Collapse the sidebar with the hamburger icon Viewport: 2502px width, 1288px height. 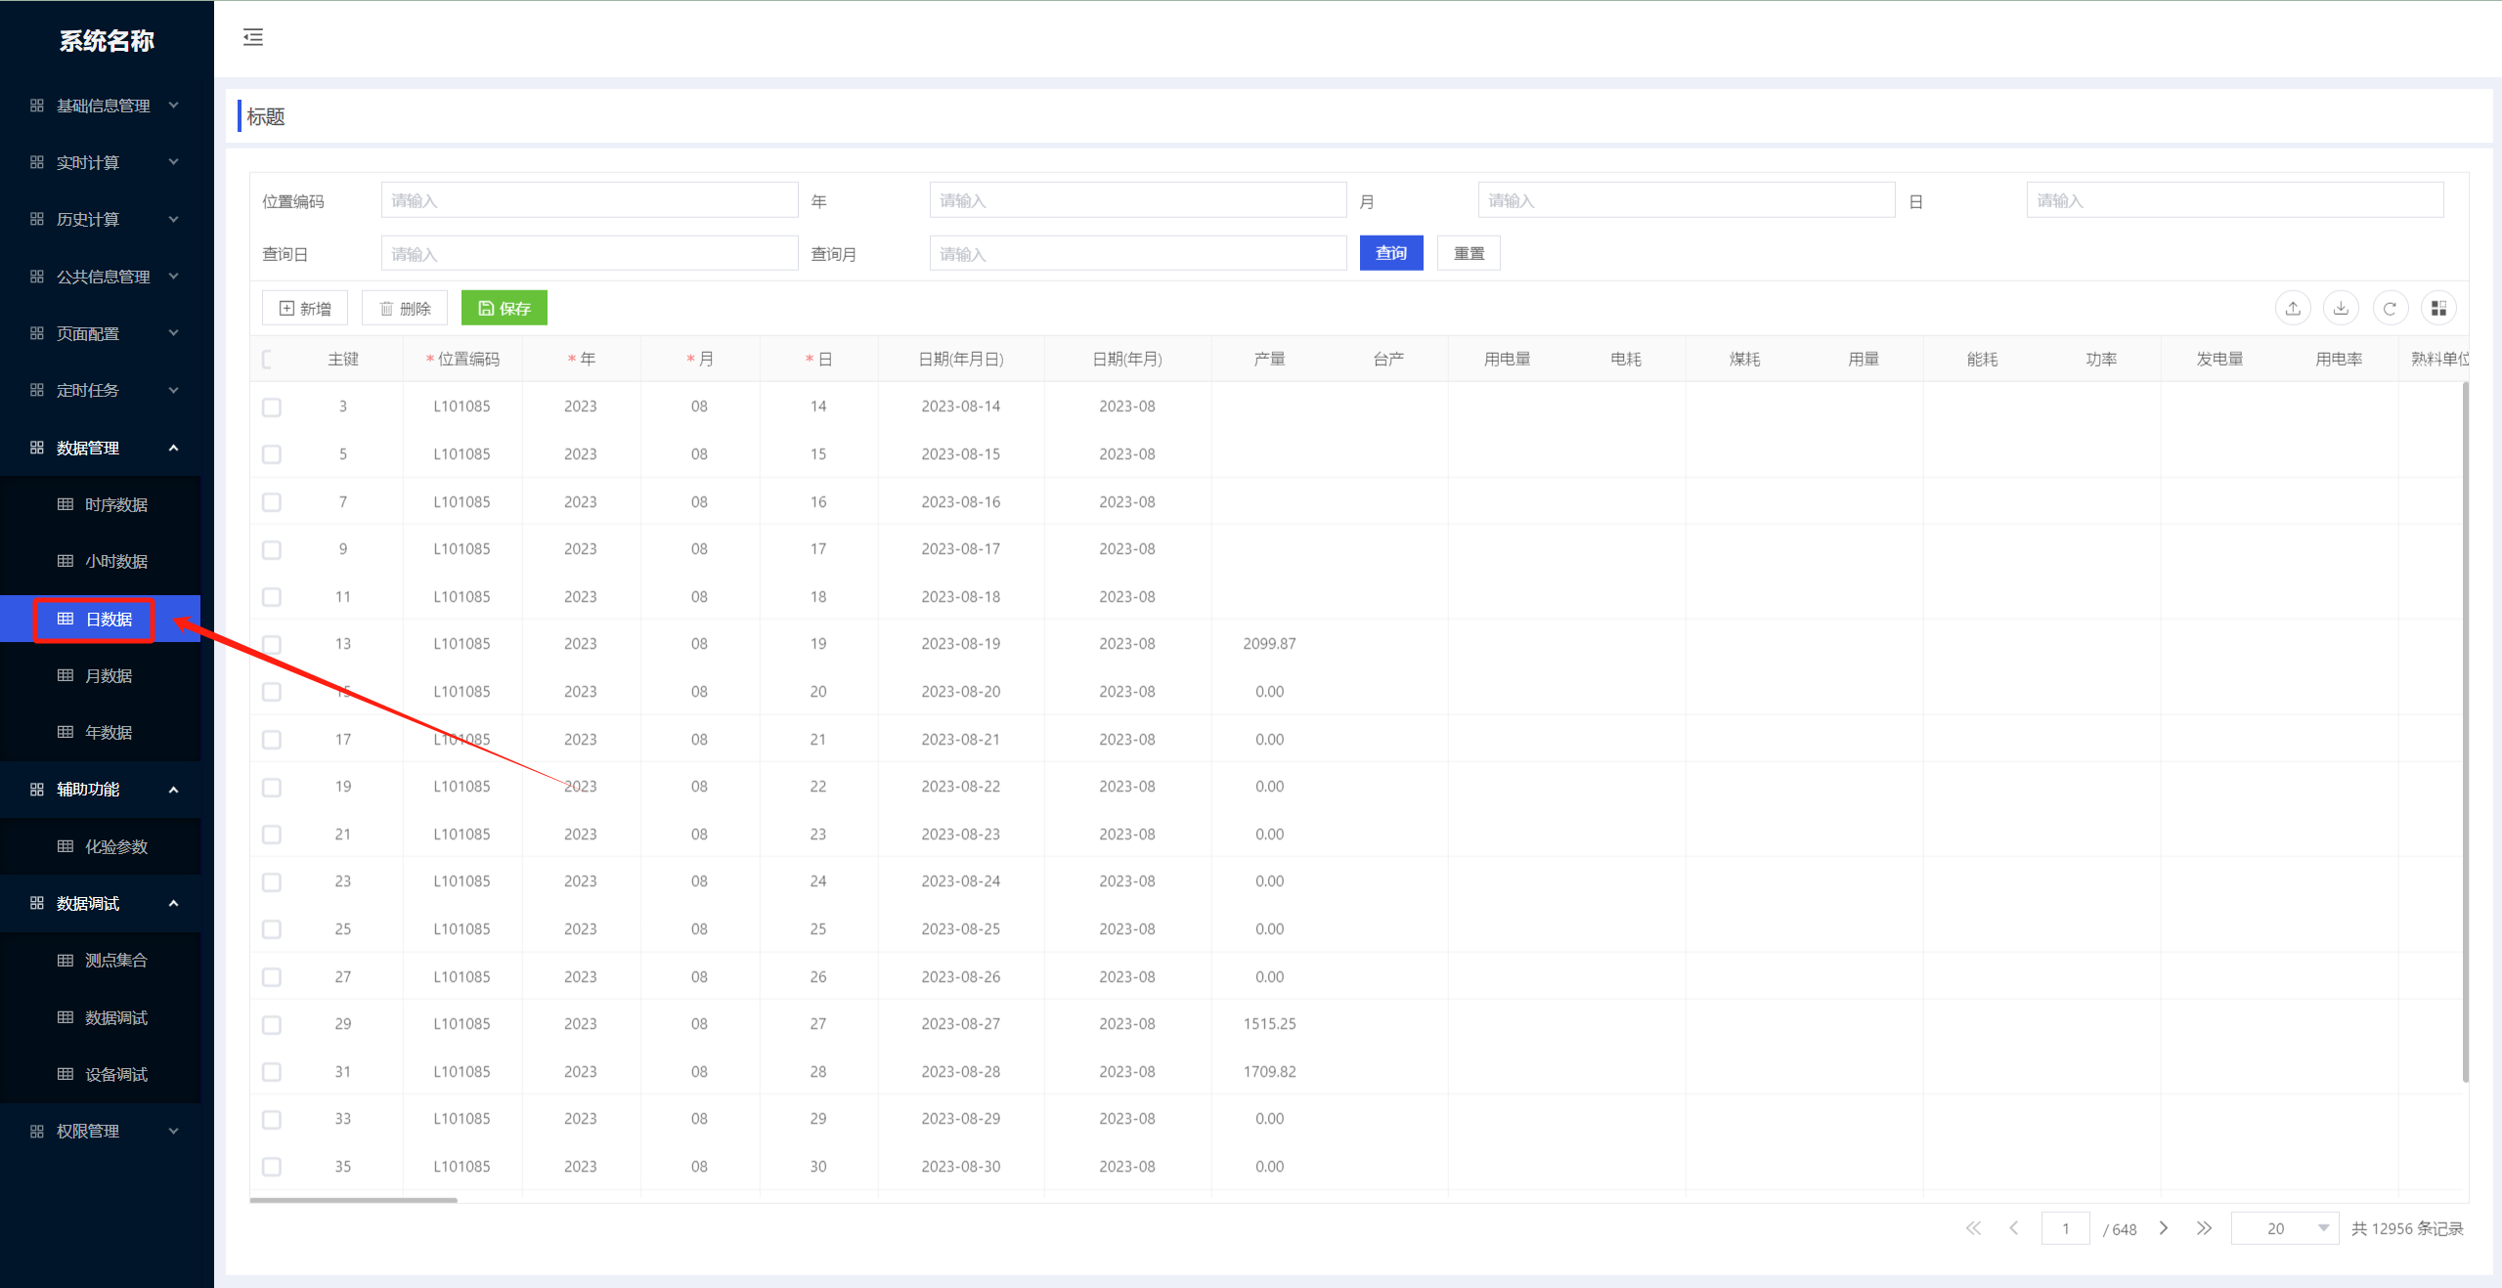pyautogui.click(x=253, y=38)
